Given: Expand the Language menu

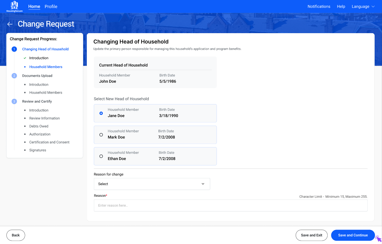Looking at the screenshot, I should pyautogui.click(x=363, y=6).
